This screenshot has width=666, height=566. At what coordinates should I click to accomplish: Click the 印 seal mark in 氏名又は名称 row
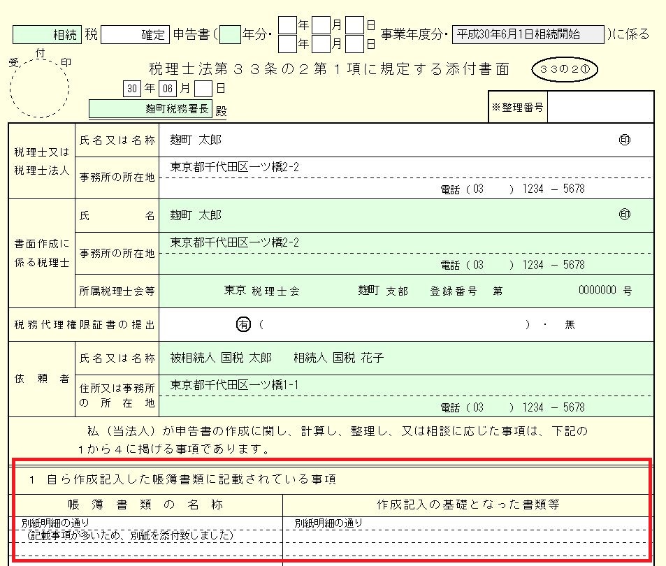pyautogui.click(x=624, y=140)
